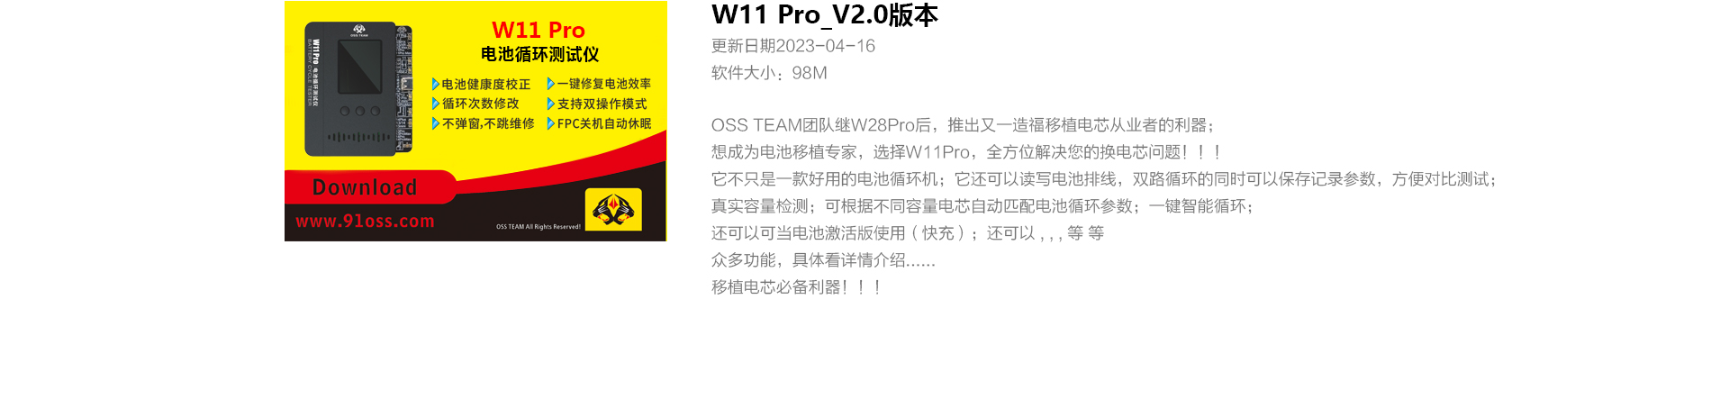Click the blue arrow beside 不弹窗,不跳维修
1729x399 pixels.
[436, 123]
